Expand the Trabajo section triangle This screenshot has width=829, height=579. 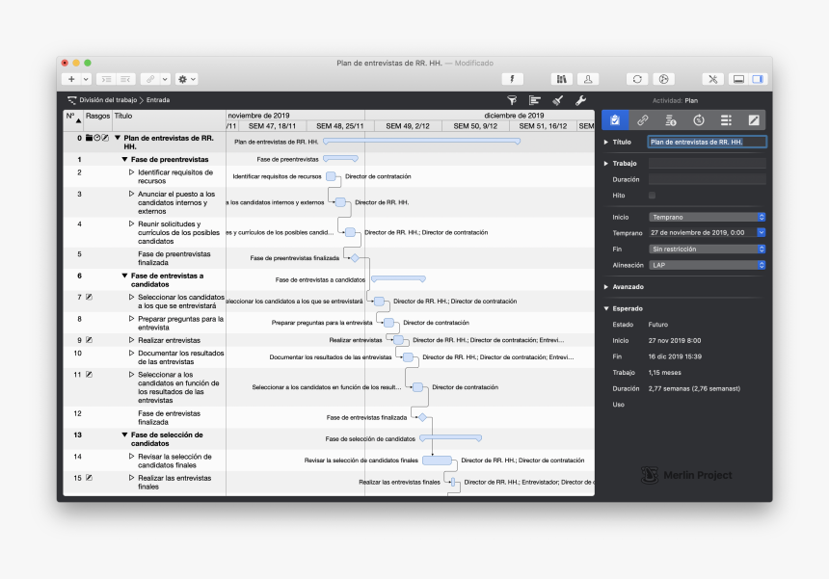[x=606, y=163]
